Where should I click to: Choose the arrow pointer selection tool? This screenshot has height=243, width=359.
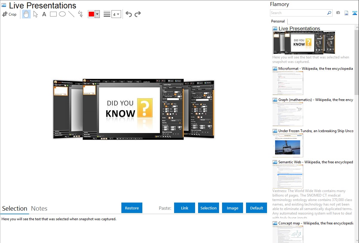click(x=35, y=14)
